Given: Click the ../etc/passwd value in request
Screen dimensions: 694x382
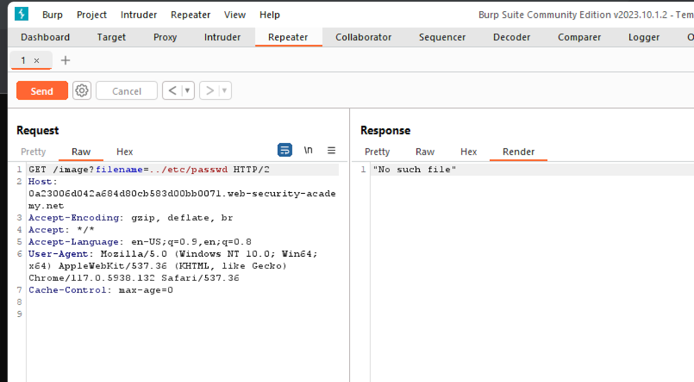Looking at the screenshot, I should point(189,170).
